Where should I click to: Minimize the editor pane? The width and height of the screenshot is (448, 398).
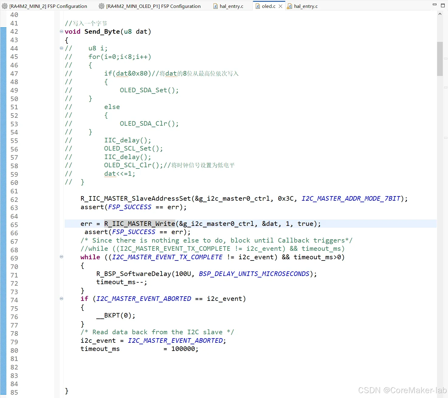pos(435,5)
